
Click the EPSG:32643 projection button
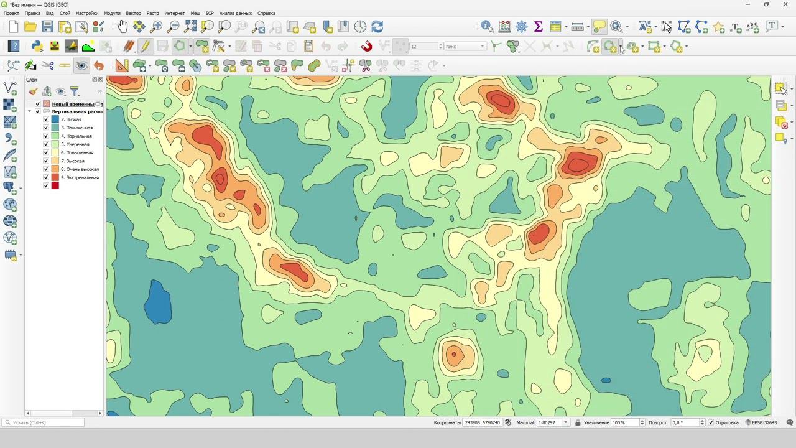[762, 422]
